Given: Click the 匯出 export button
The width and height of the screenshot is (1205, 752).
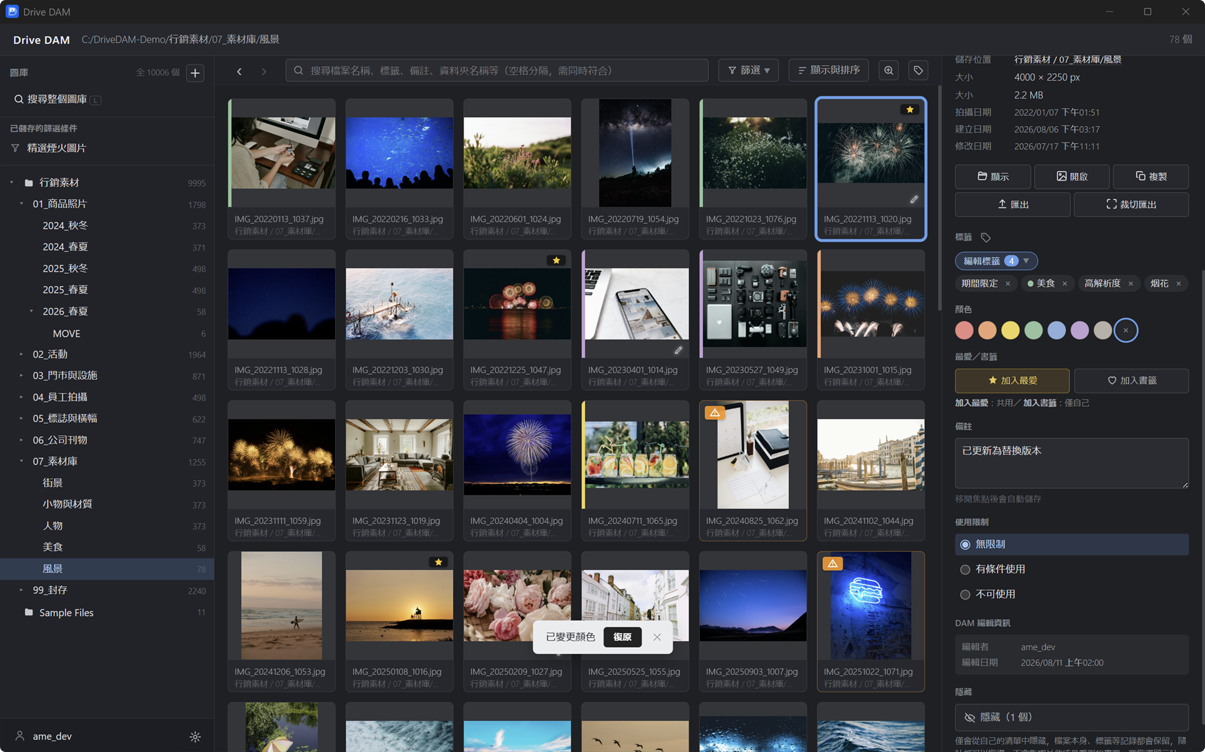Looking at the screenshot, I should [1012, 205].
